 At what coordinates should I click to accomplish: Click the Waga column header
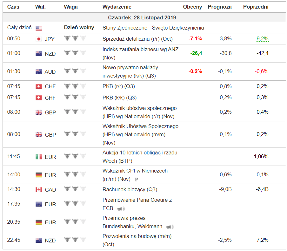[70, 7]
